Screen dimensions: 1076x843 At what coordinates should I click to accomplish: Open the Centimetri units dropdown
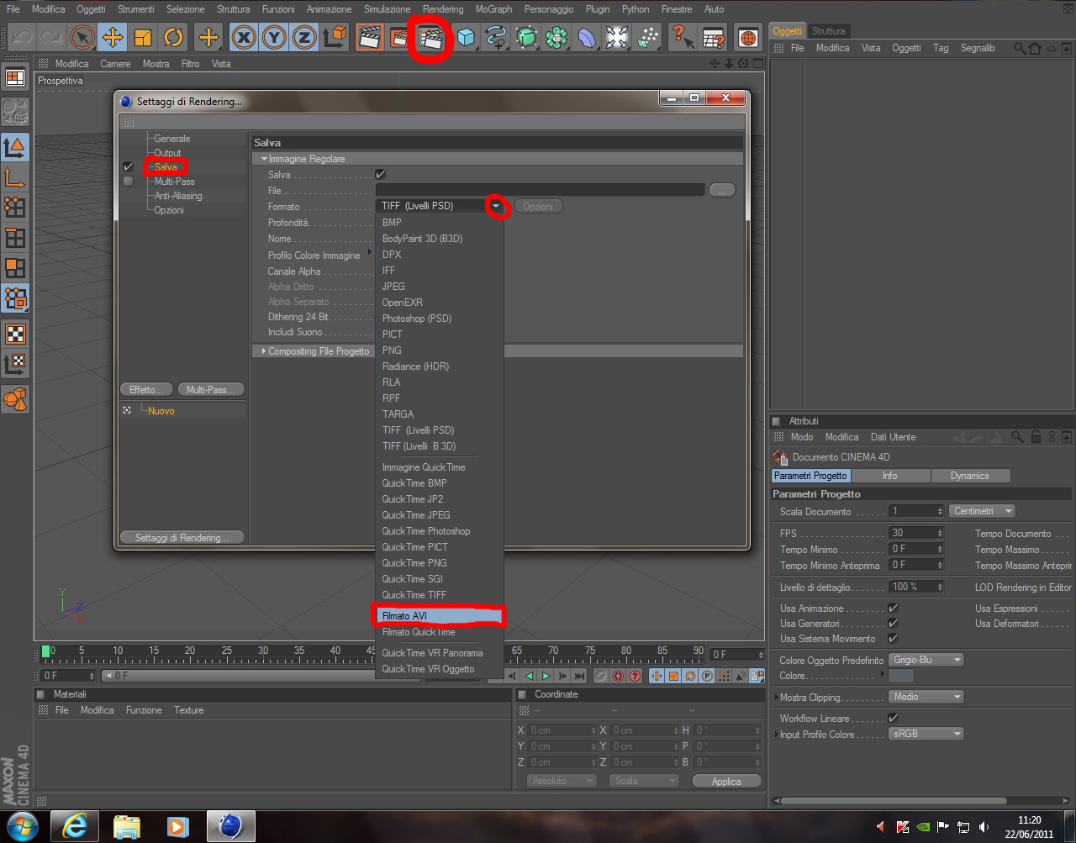tap(983, 511)
